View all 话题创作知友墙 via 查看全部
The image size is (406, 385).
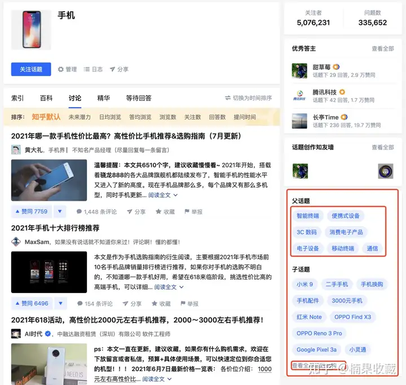coord(383,147)
